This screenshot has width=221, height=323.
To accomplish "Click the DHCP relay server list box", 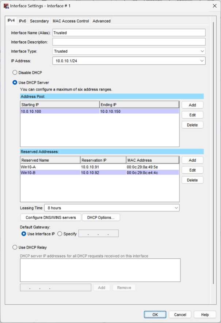I will coord(100,270).
